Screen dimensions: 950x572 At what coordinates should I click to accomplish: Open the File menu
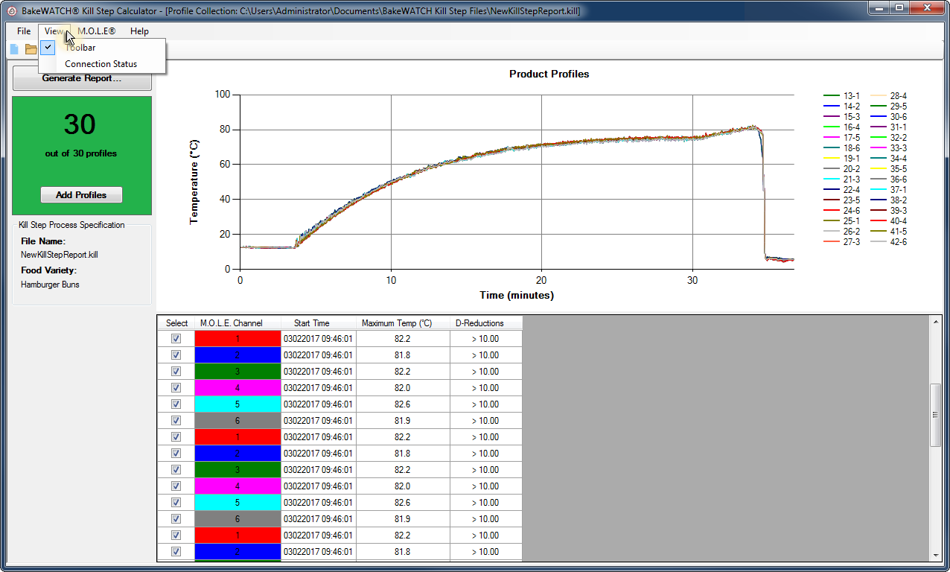click(x=24, y=31)
